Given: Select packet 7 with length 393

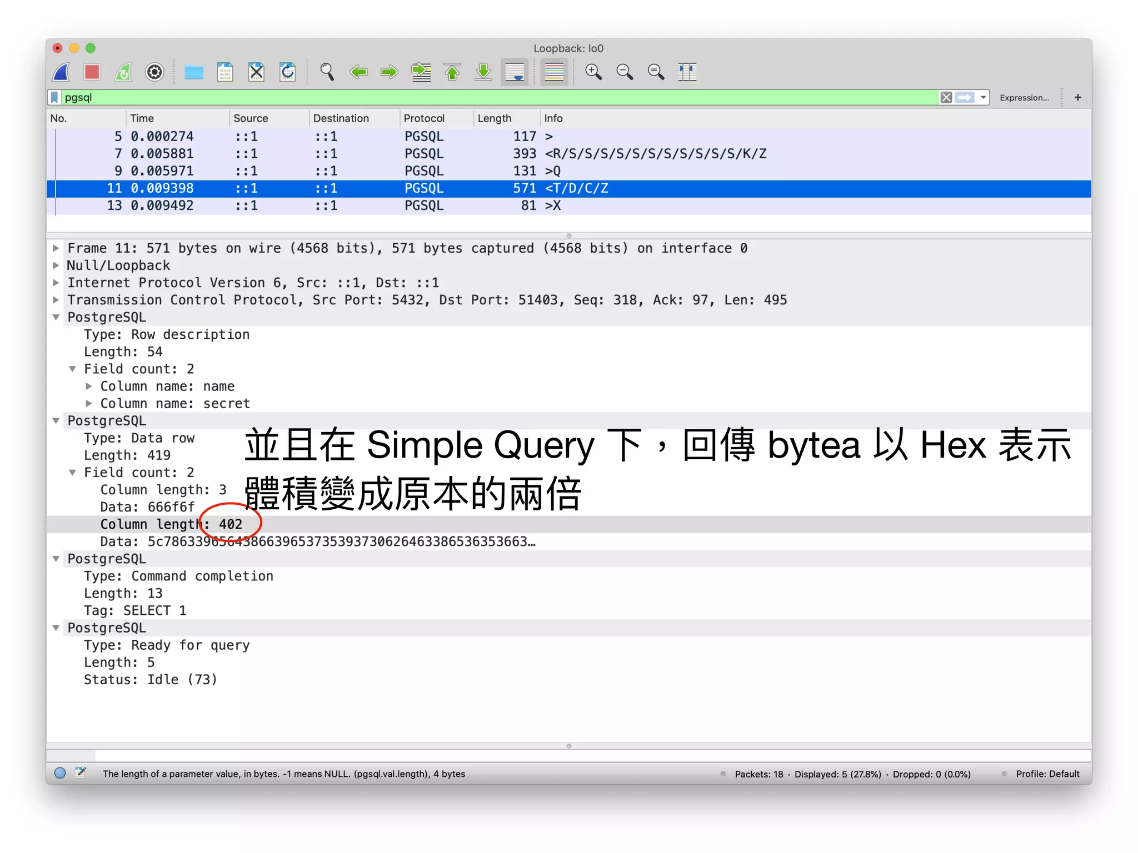Looking at the screenshot, I should [x=569, y=154].
